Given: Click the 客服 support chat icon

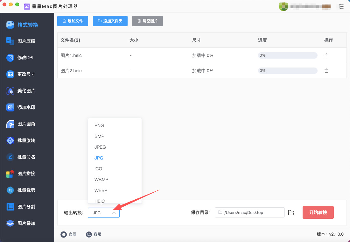Looking at the screenshot, I should click(x=89, y=234).
